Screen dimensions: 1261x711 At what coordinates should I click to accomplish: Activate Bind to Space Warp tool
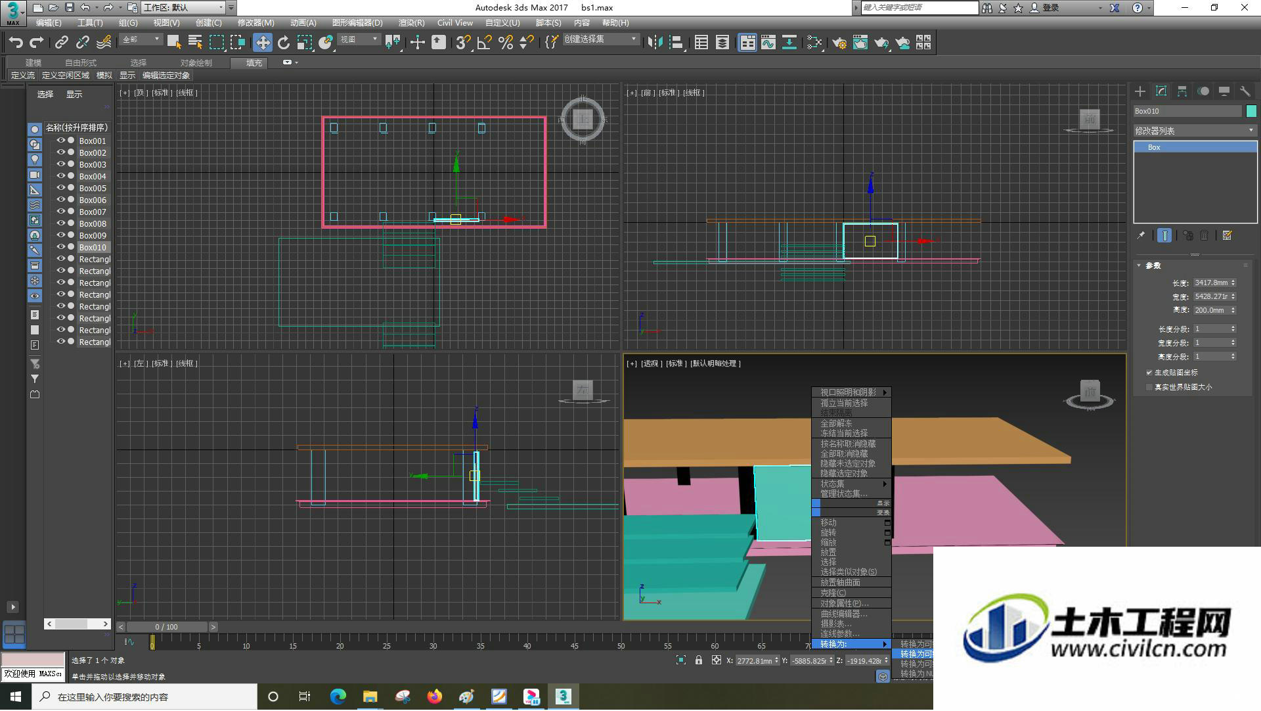click(x=104, y=43)
